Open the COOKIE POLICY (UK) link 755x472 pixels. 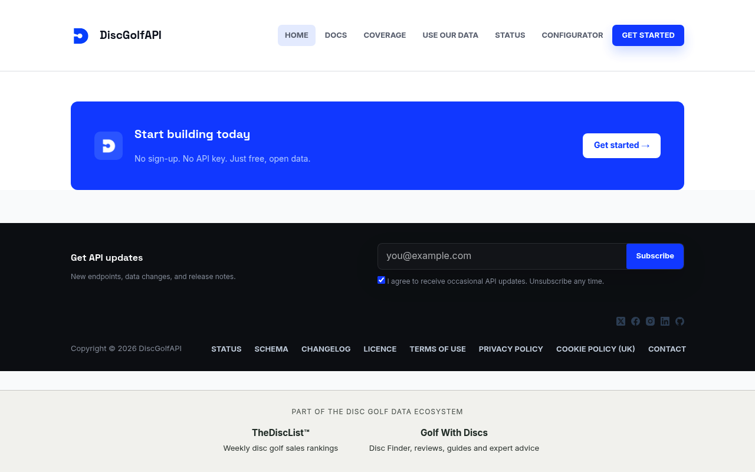click(x=596, y=349)
